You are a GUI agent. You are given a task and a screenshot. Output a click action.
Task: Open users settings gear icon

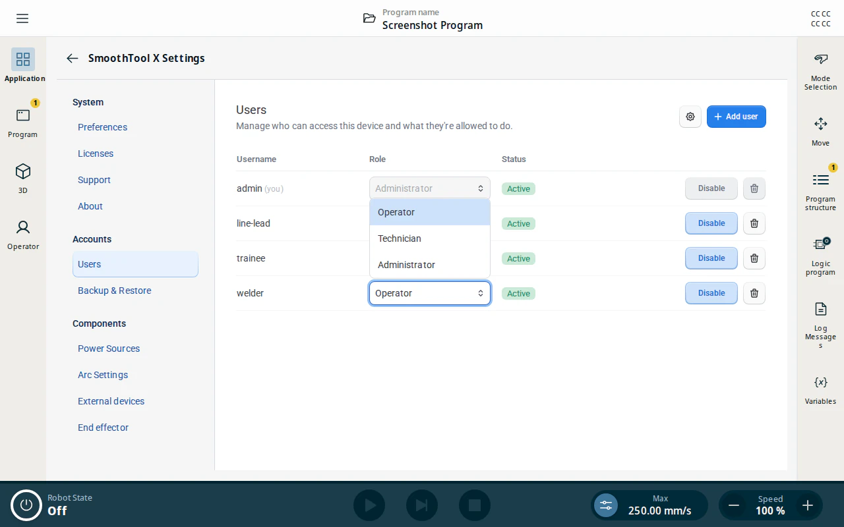[690, 117]
